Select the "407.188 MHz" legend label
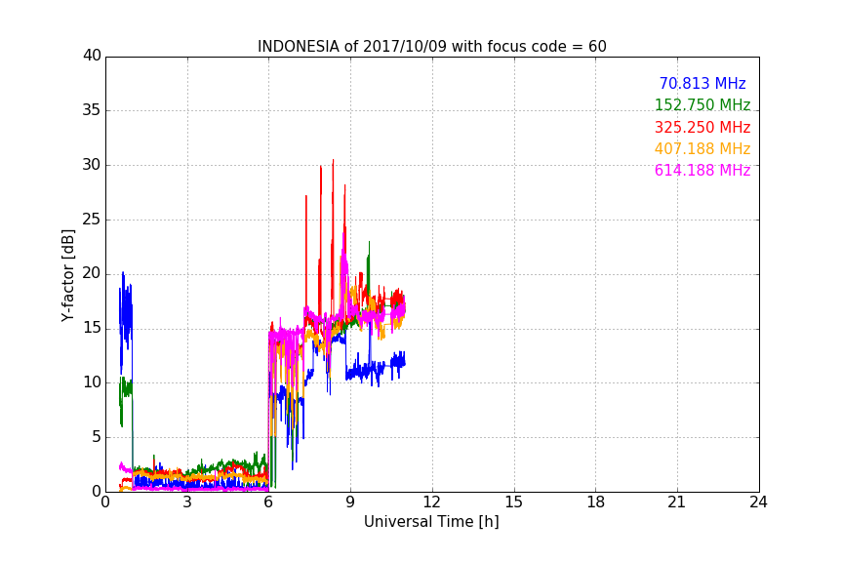Viewport: 843px width, 562px height. coord(702,148)
